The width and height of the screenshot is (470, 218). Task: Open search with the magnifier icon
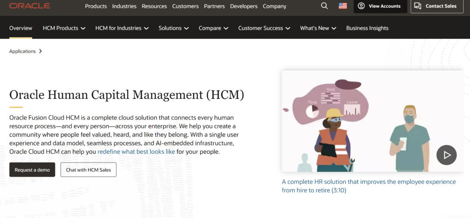point(325,6)
